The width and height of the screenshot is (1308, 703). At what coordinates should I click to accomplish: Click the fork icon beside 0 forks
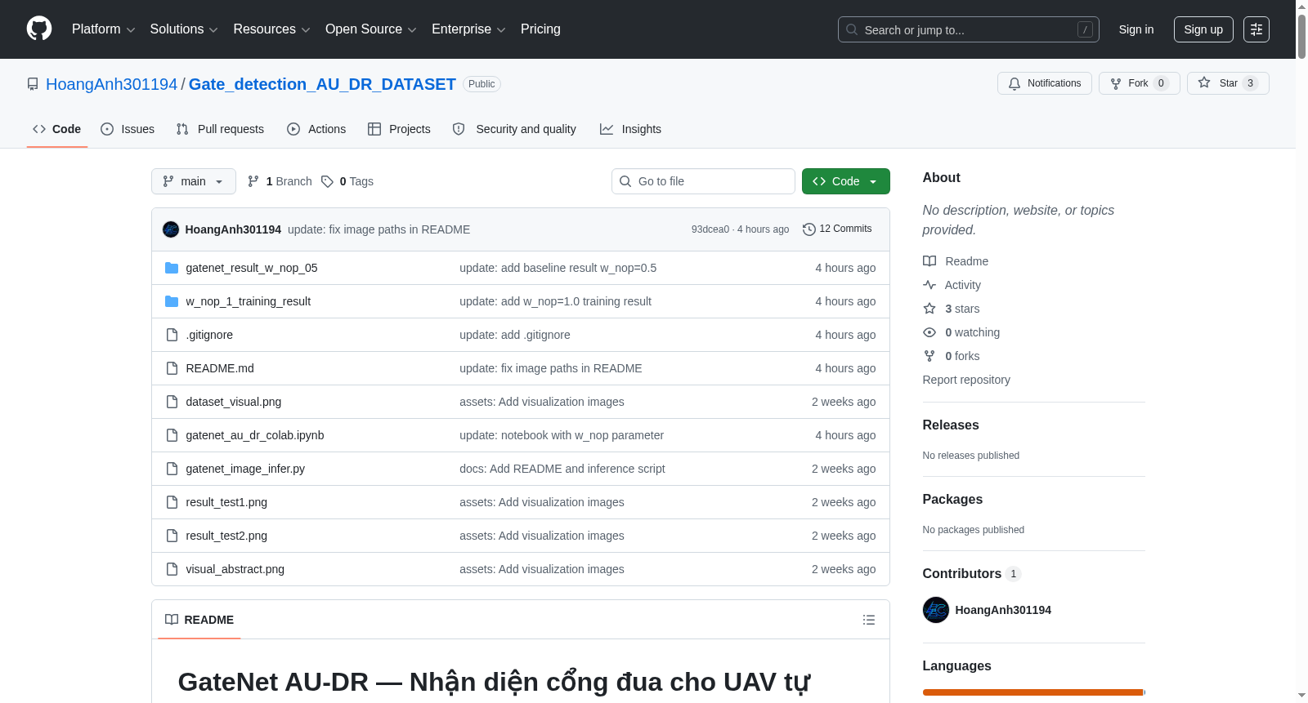[x=929, y=356]
